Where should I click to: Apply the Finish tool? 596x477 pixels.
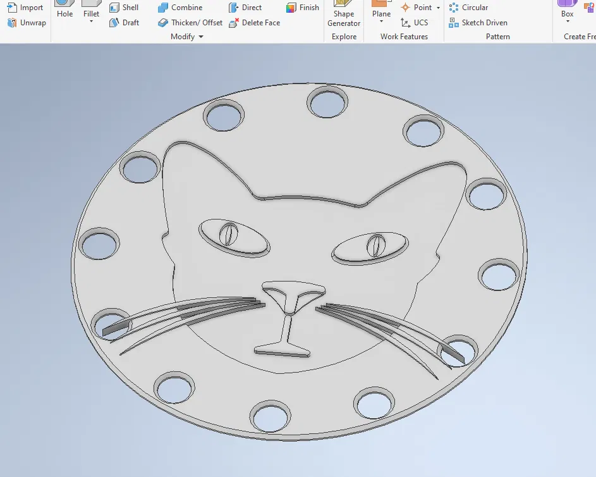303,8
